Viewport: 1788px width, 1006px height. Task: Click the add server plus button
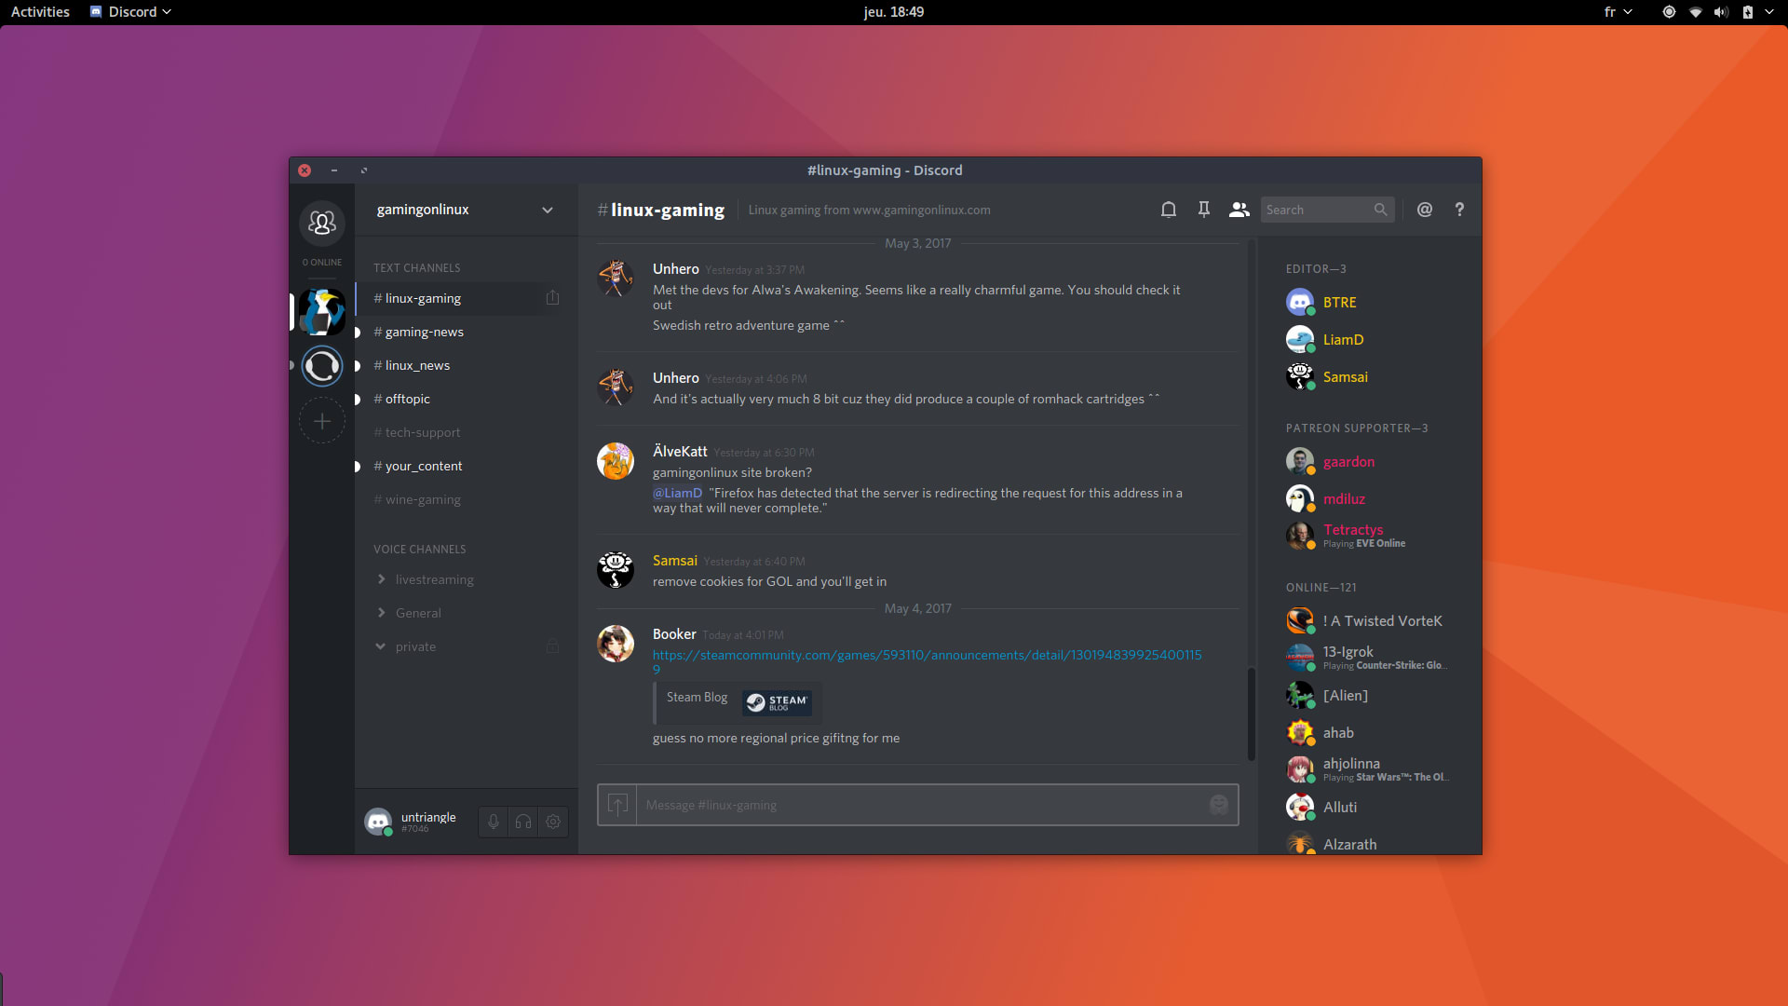tap(321, 421)
